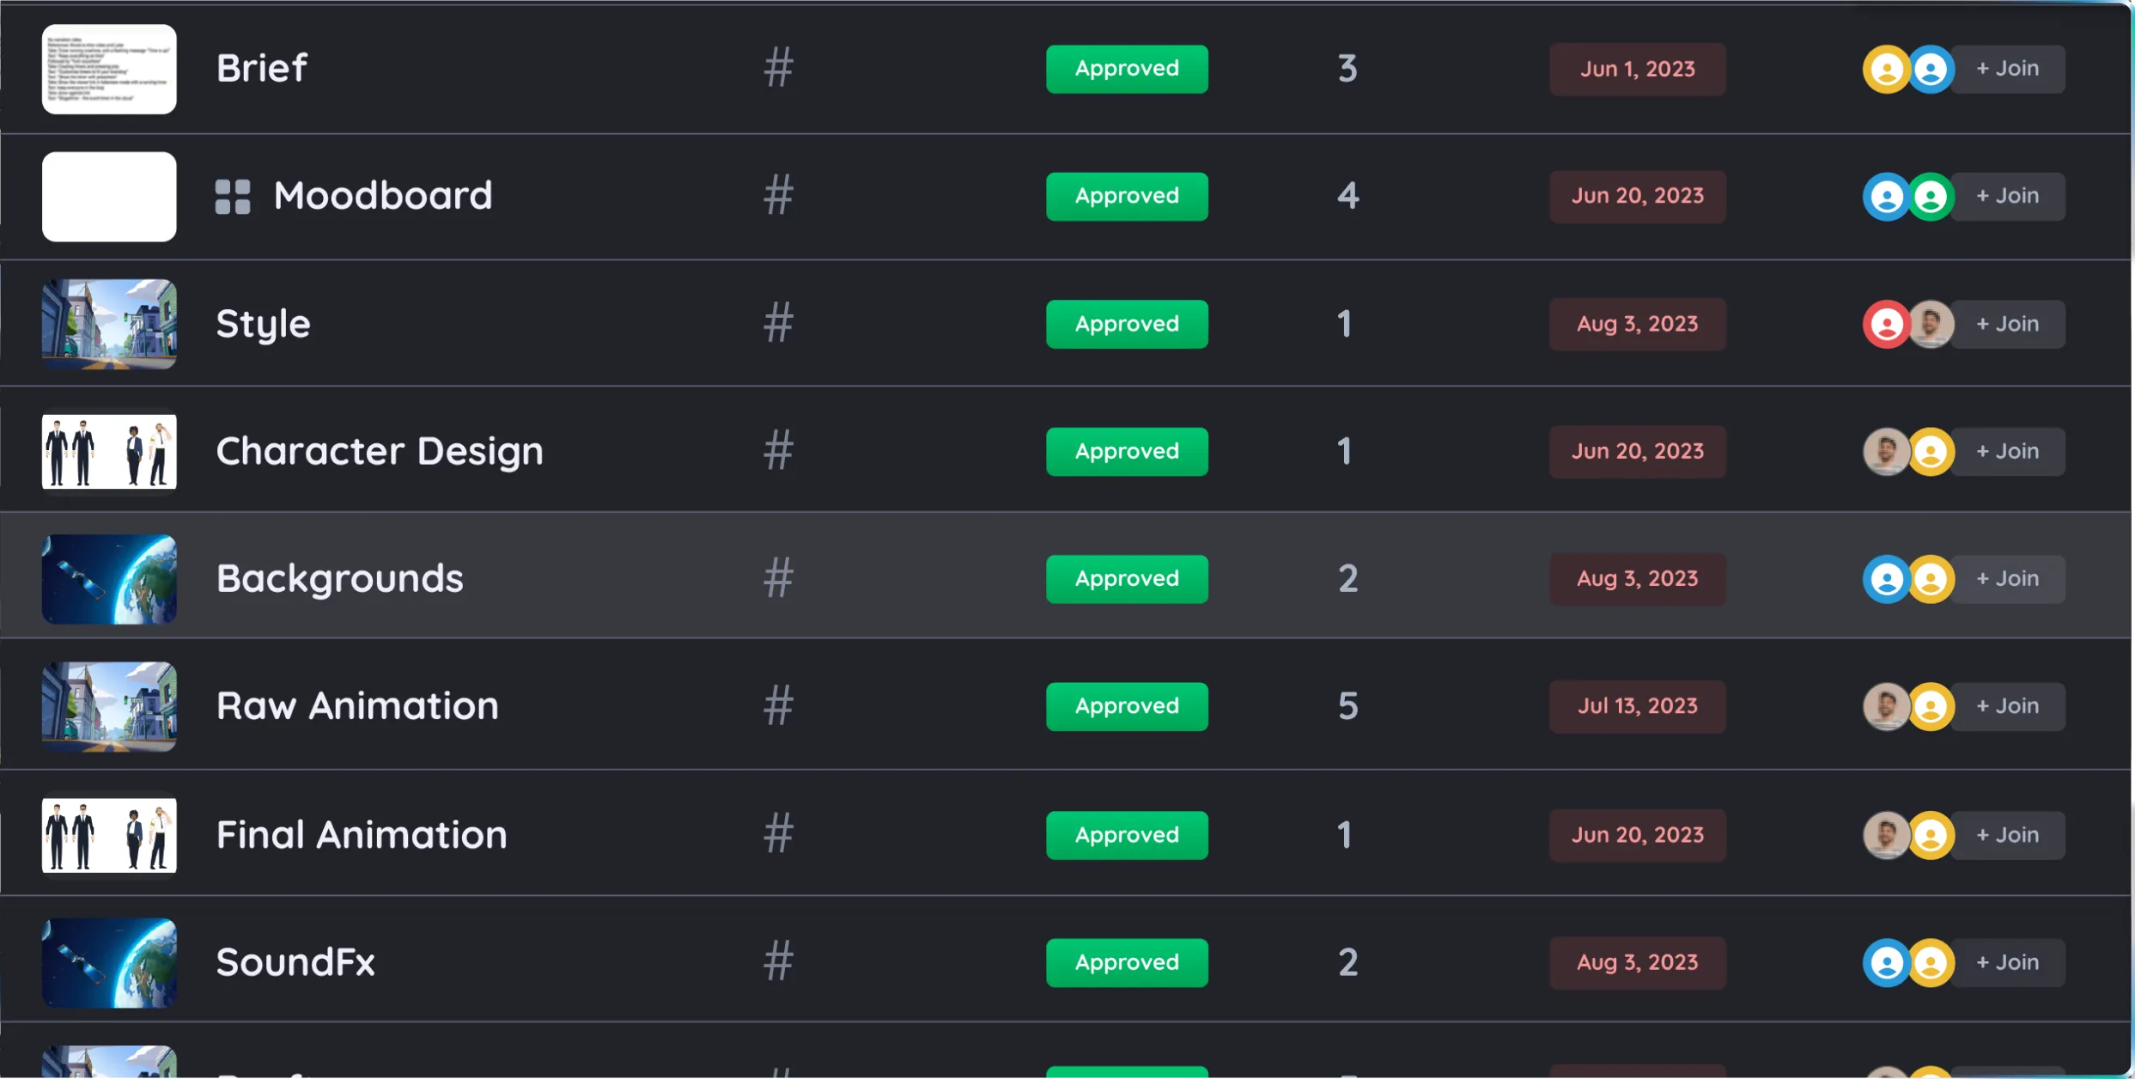Select the SoundFx task title
This screenshot has width=2135, height=1079.
(x=295, y=962)
